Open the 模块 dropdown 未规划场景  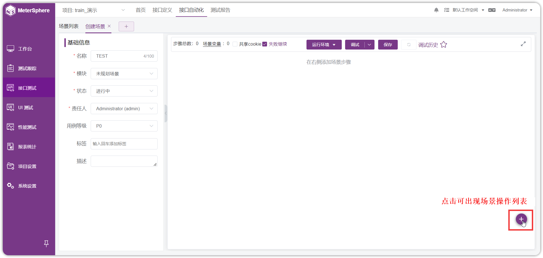[x=124, y=74]
